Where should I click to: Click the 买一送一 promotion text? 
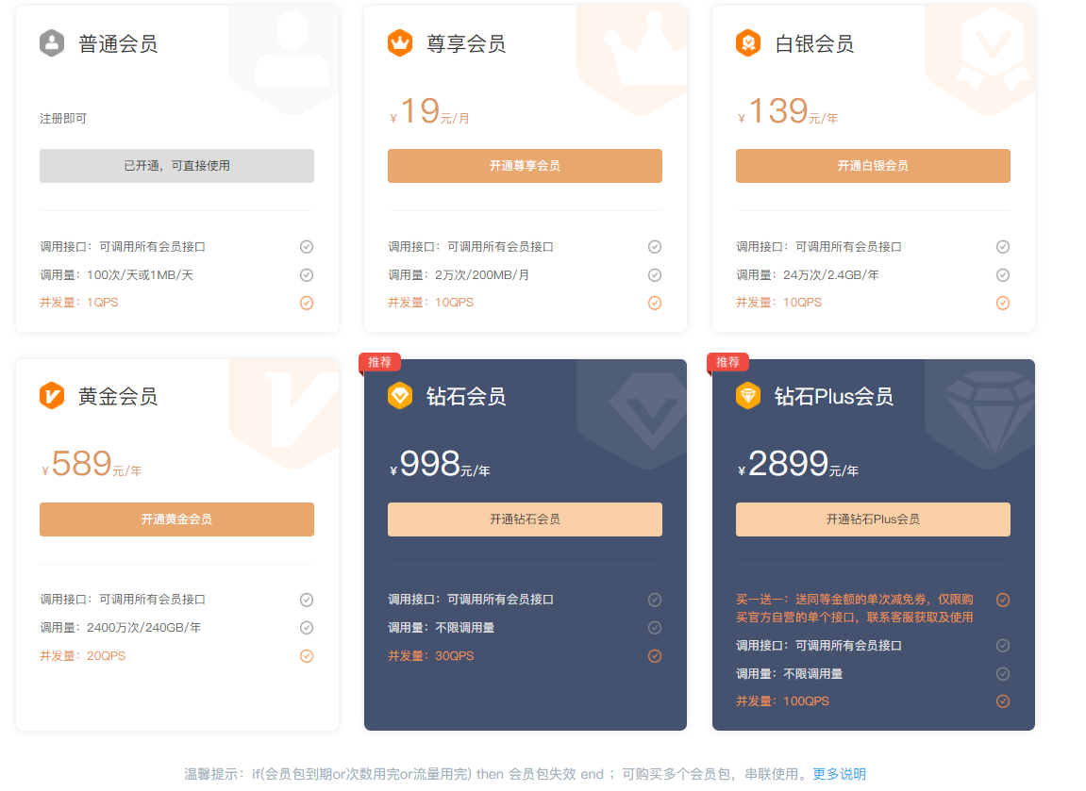[855, 608]
